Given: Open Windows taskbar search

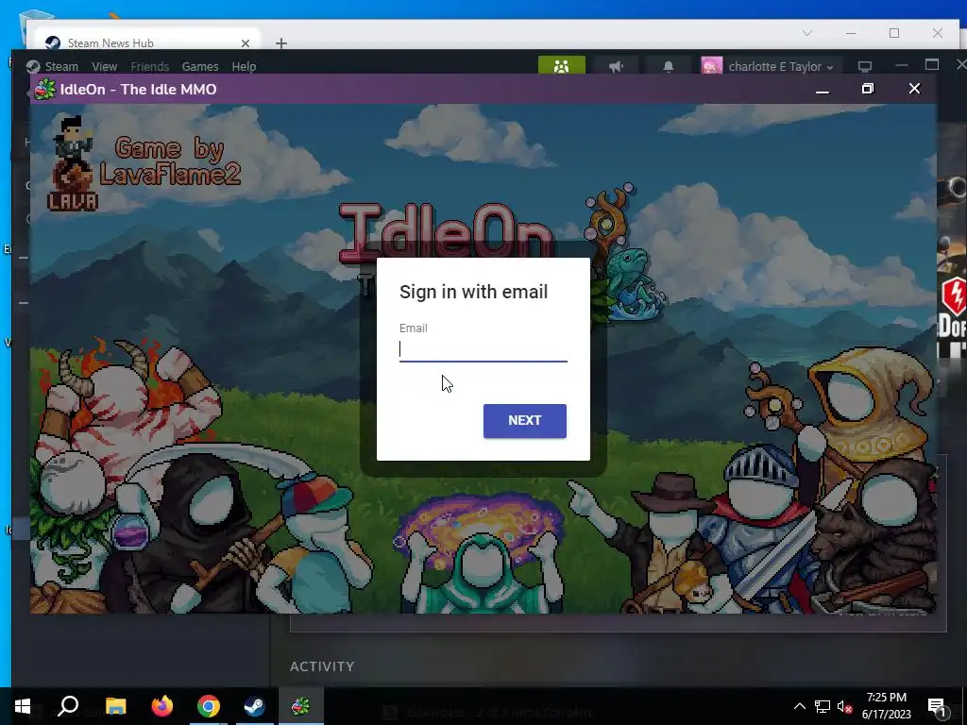Looking at the screenshot, I should tap(68, 706).
